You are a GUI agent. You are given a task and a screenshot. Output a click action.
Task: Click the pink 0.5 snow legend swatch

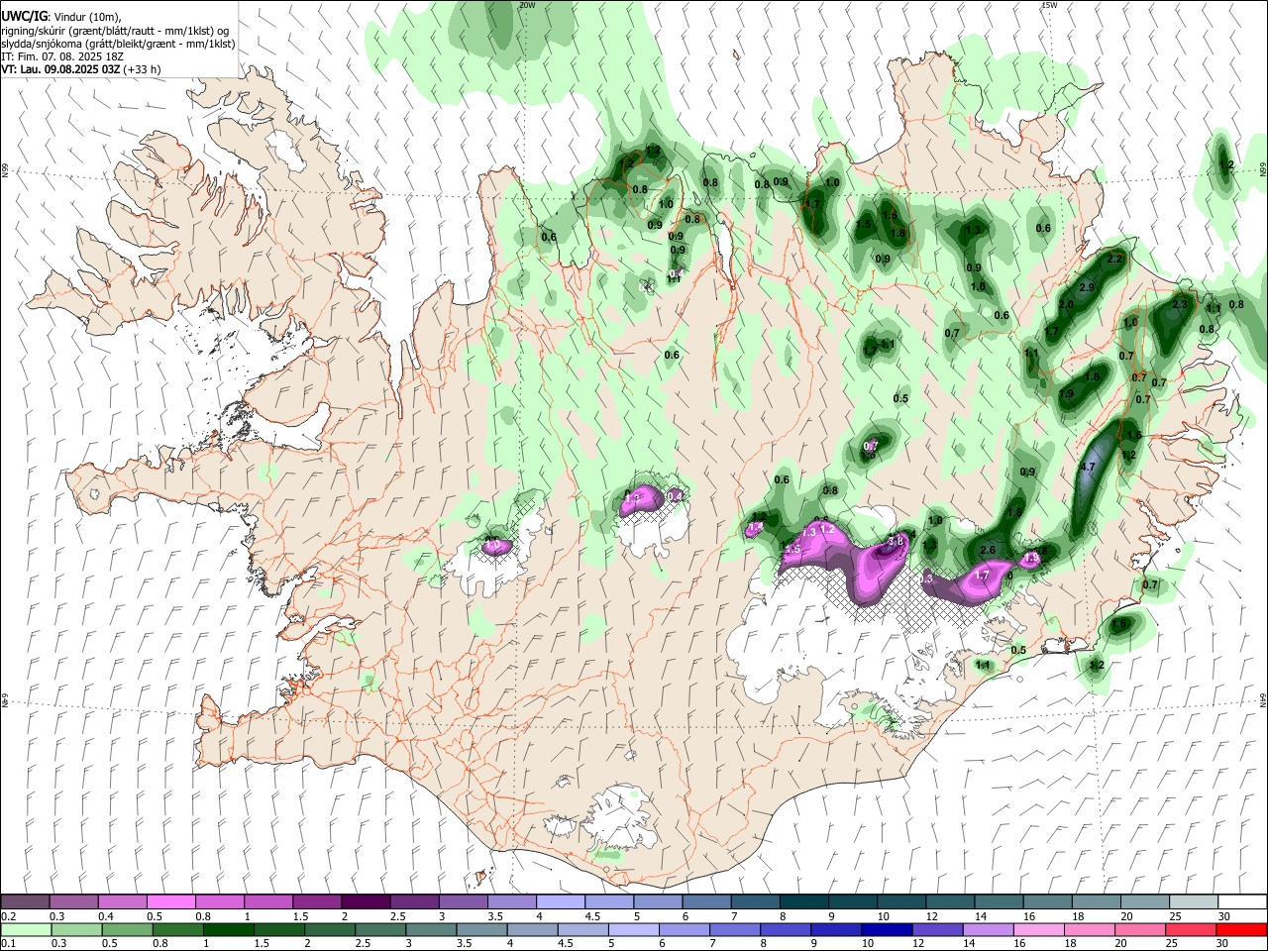click(170, 902)
